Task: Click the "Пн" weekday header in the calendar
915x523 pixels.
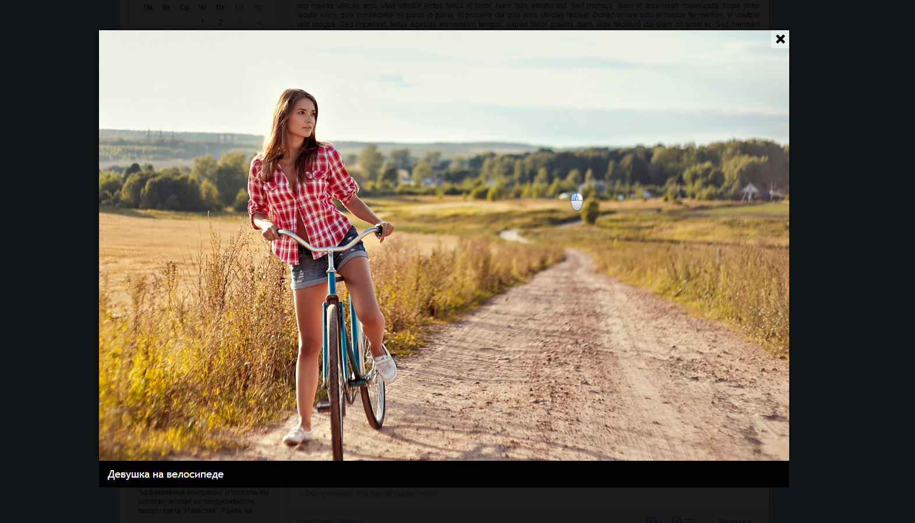Action: tap(148, 8)
